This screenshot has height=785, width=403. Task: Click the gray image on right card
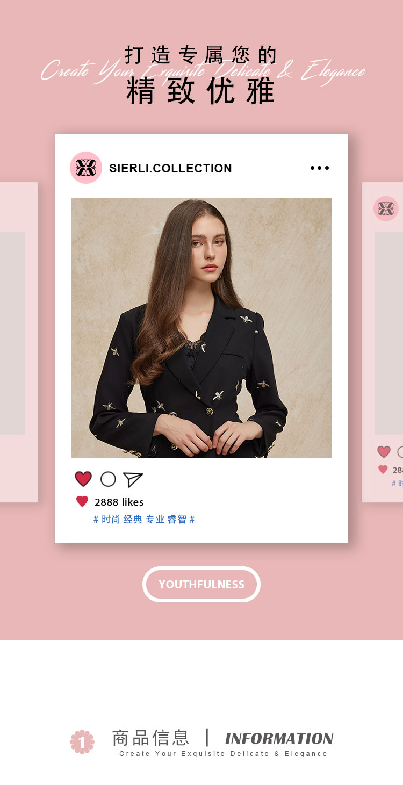coord(388,334)
